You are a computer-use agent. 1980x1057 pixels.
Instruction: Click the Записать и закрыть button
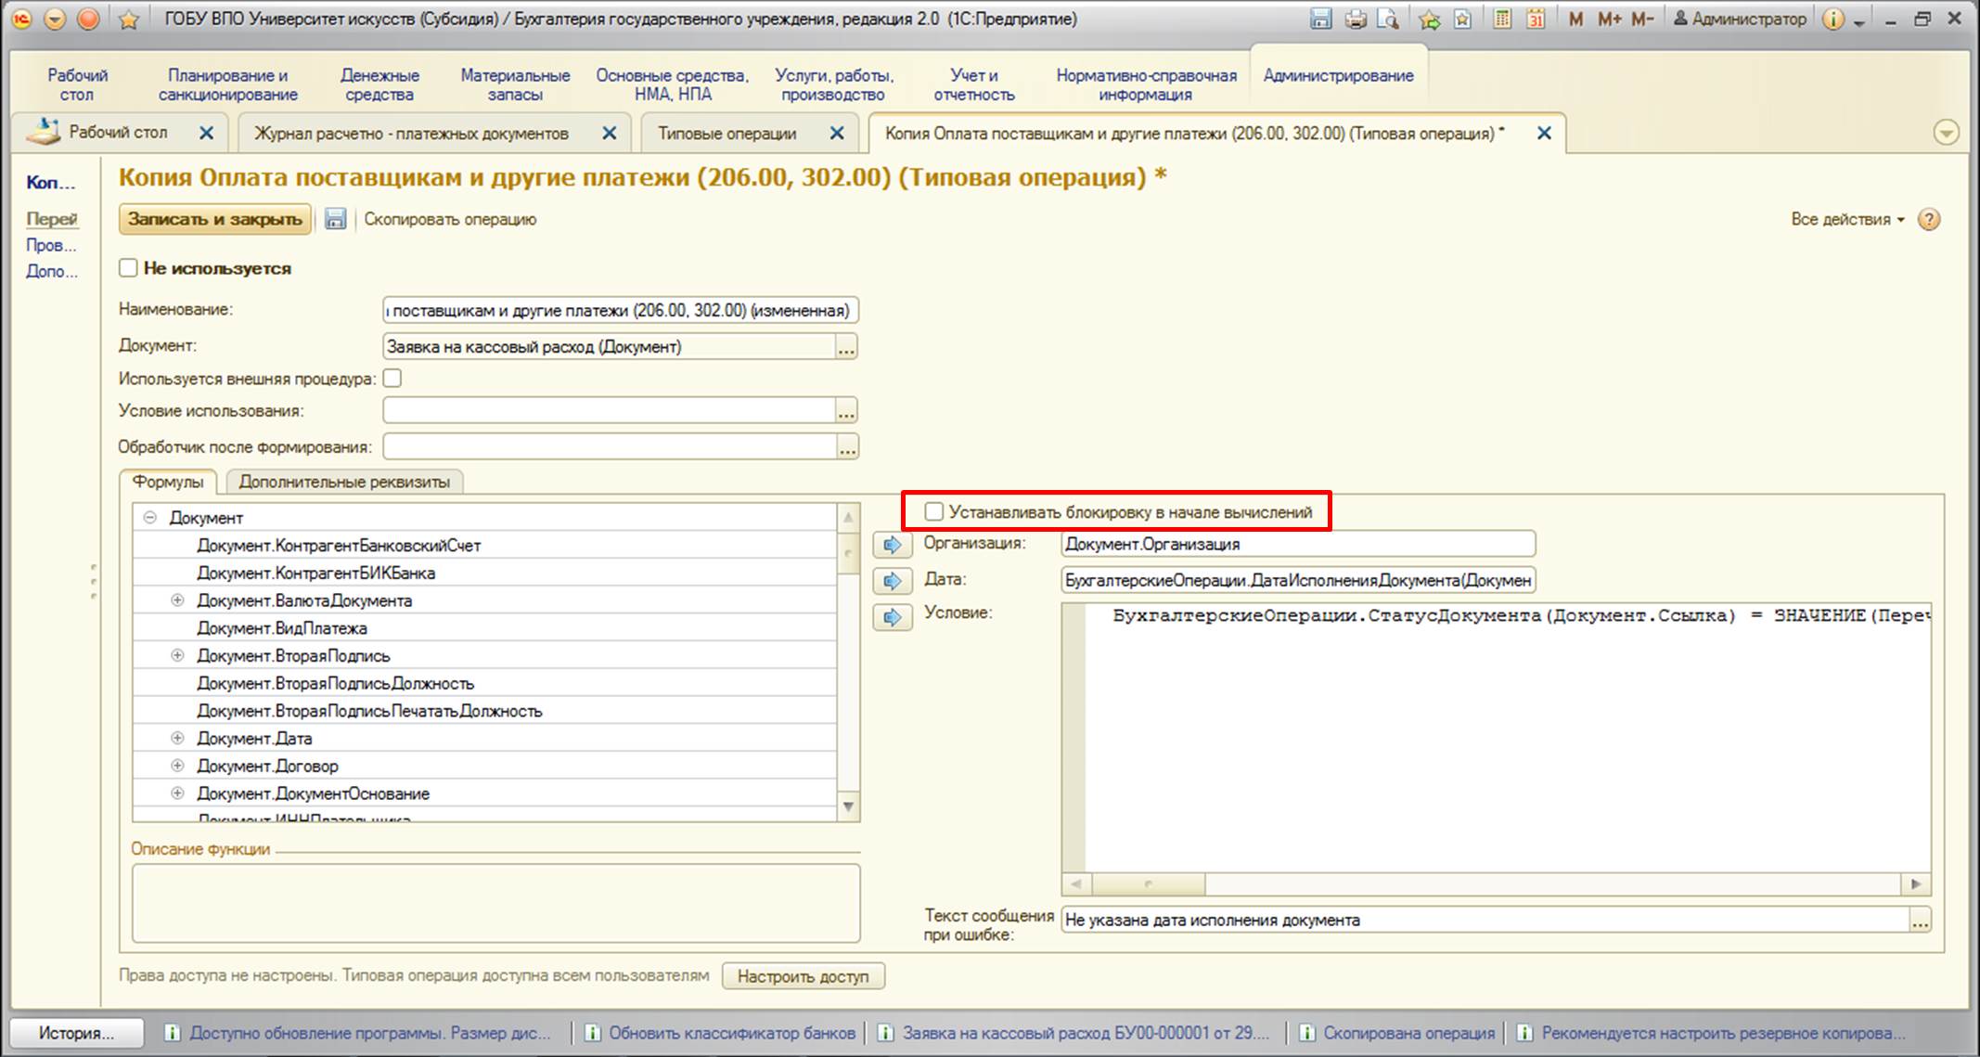point(215,220)
